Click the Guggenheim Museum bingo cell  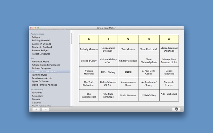click(108, 49)
